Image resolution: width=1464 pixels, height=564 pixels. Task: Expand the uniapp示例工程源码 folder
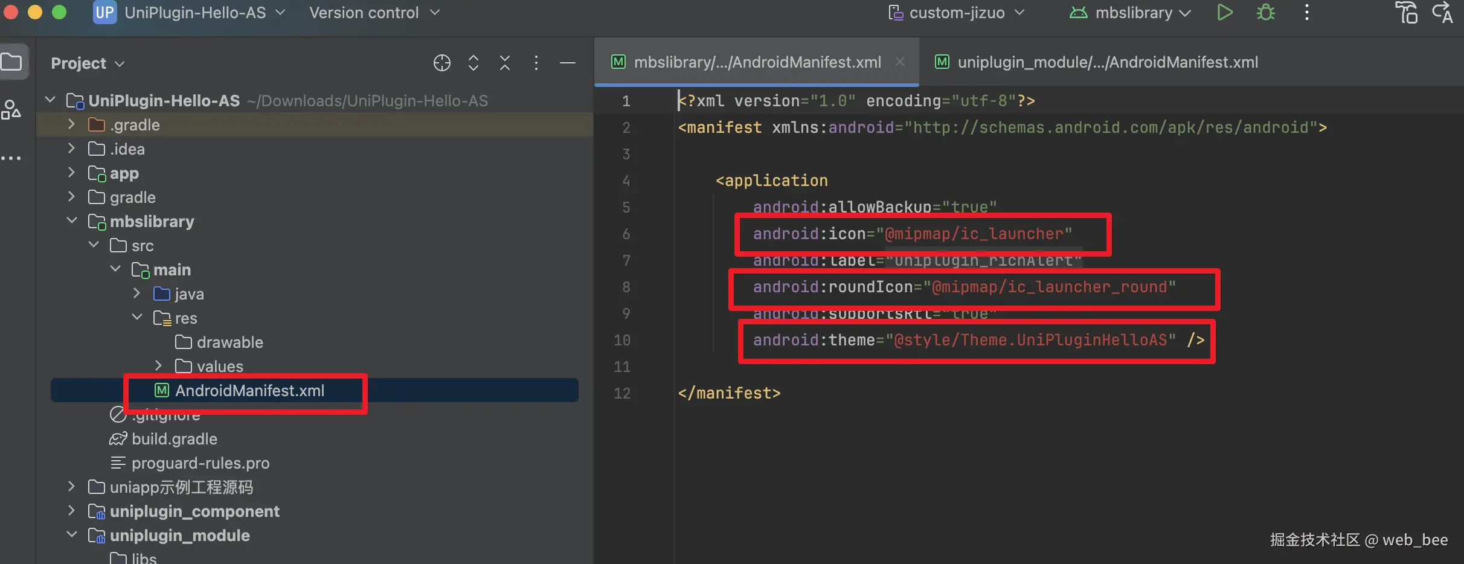(x=72, y=487)
